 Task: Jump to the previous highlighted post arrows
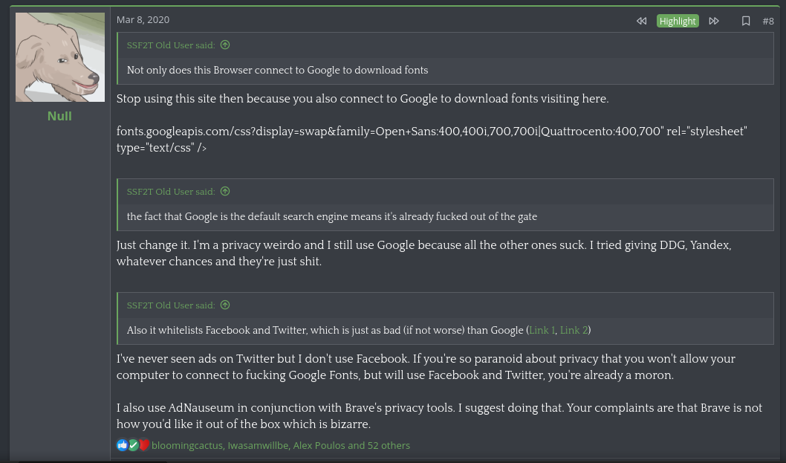641,21
